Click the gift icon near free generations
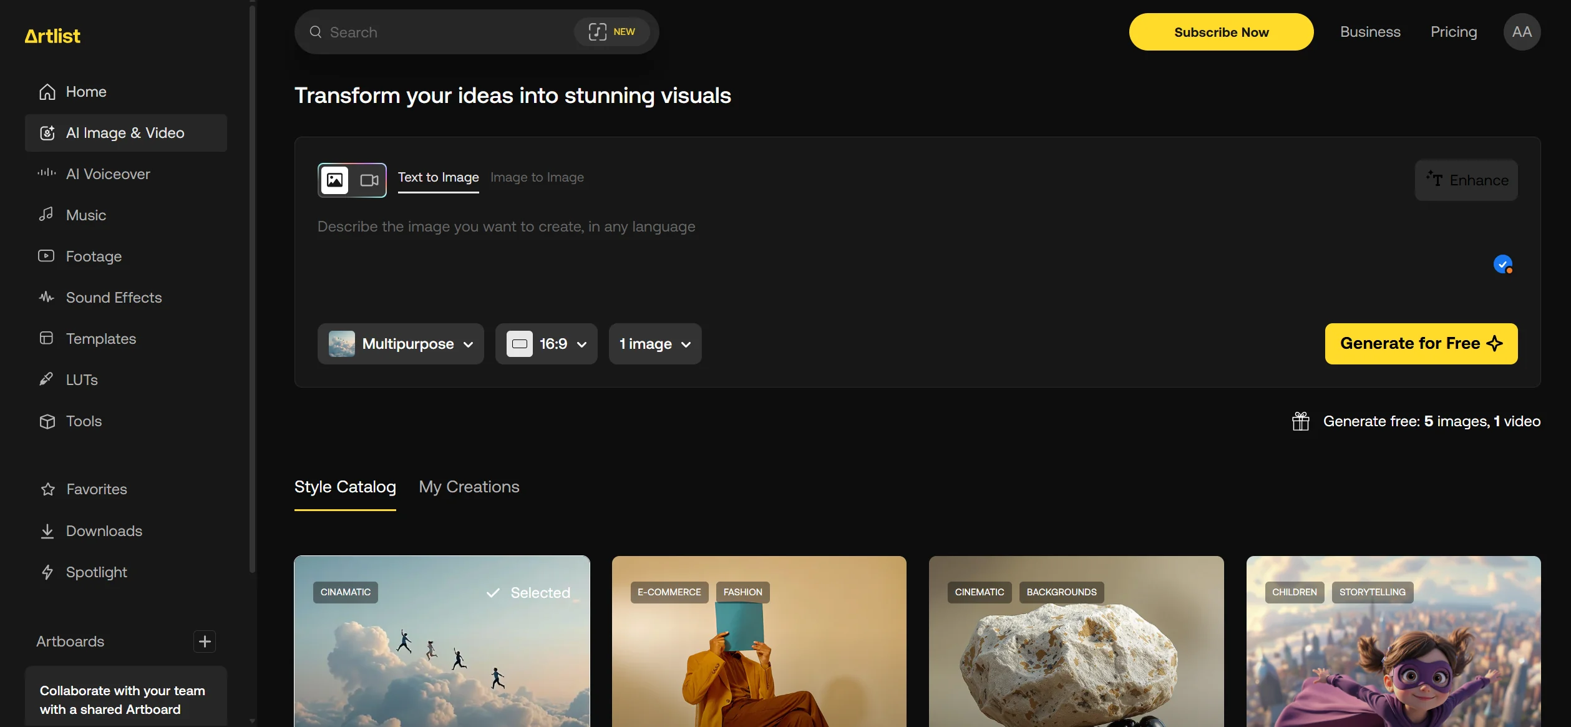 (x=1300, y=422)
